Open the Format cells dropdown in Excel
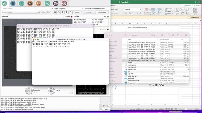Image resolution: width=202 pixels, height=113 pixels. click(169, 14)
